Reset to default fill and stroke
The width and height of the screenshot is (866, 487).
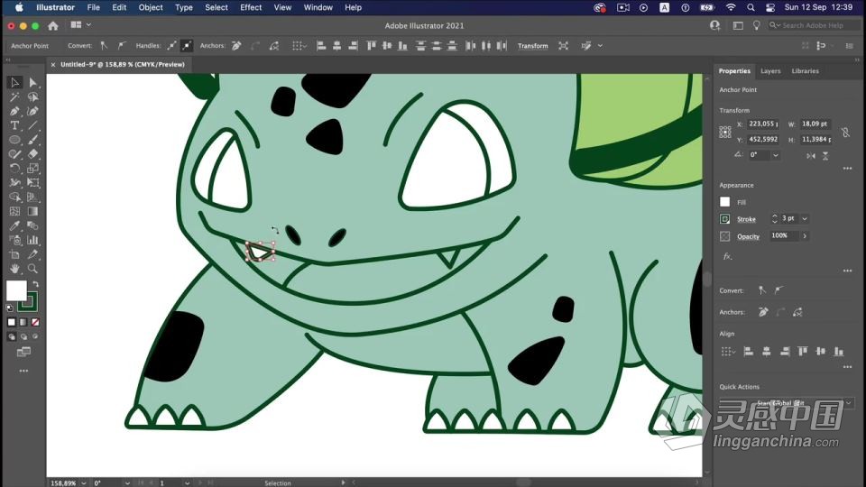(9, 308)
